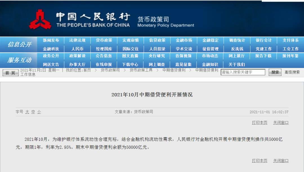This screenshot has height=172, width=304.
Task: Click the bottom 关闭窗口 link
Action: click(x=281, y=160)
